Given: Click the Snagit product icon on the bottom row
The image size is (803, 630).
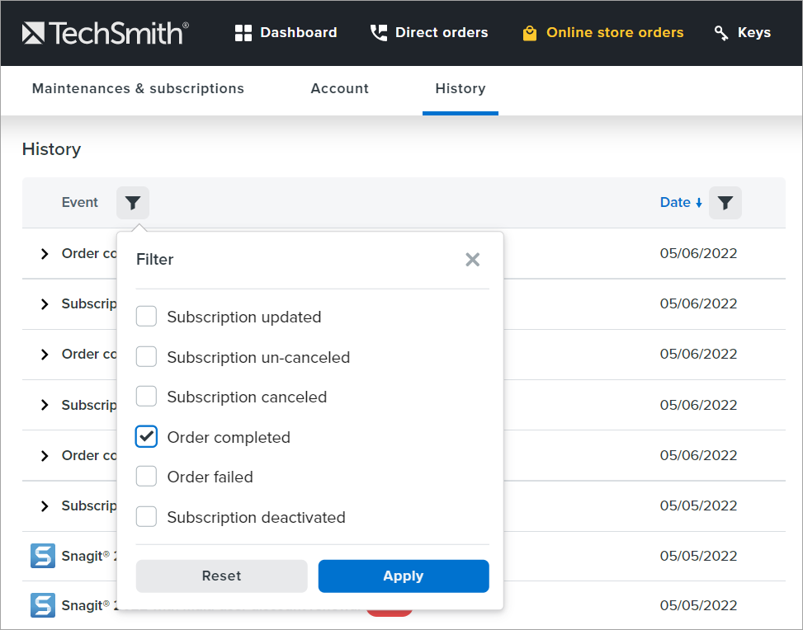Looking at the screenshot, I should click(x=42, y=605).
